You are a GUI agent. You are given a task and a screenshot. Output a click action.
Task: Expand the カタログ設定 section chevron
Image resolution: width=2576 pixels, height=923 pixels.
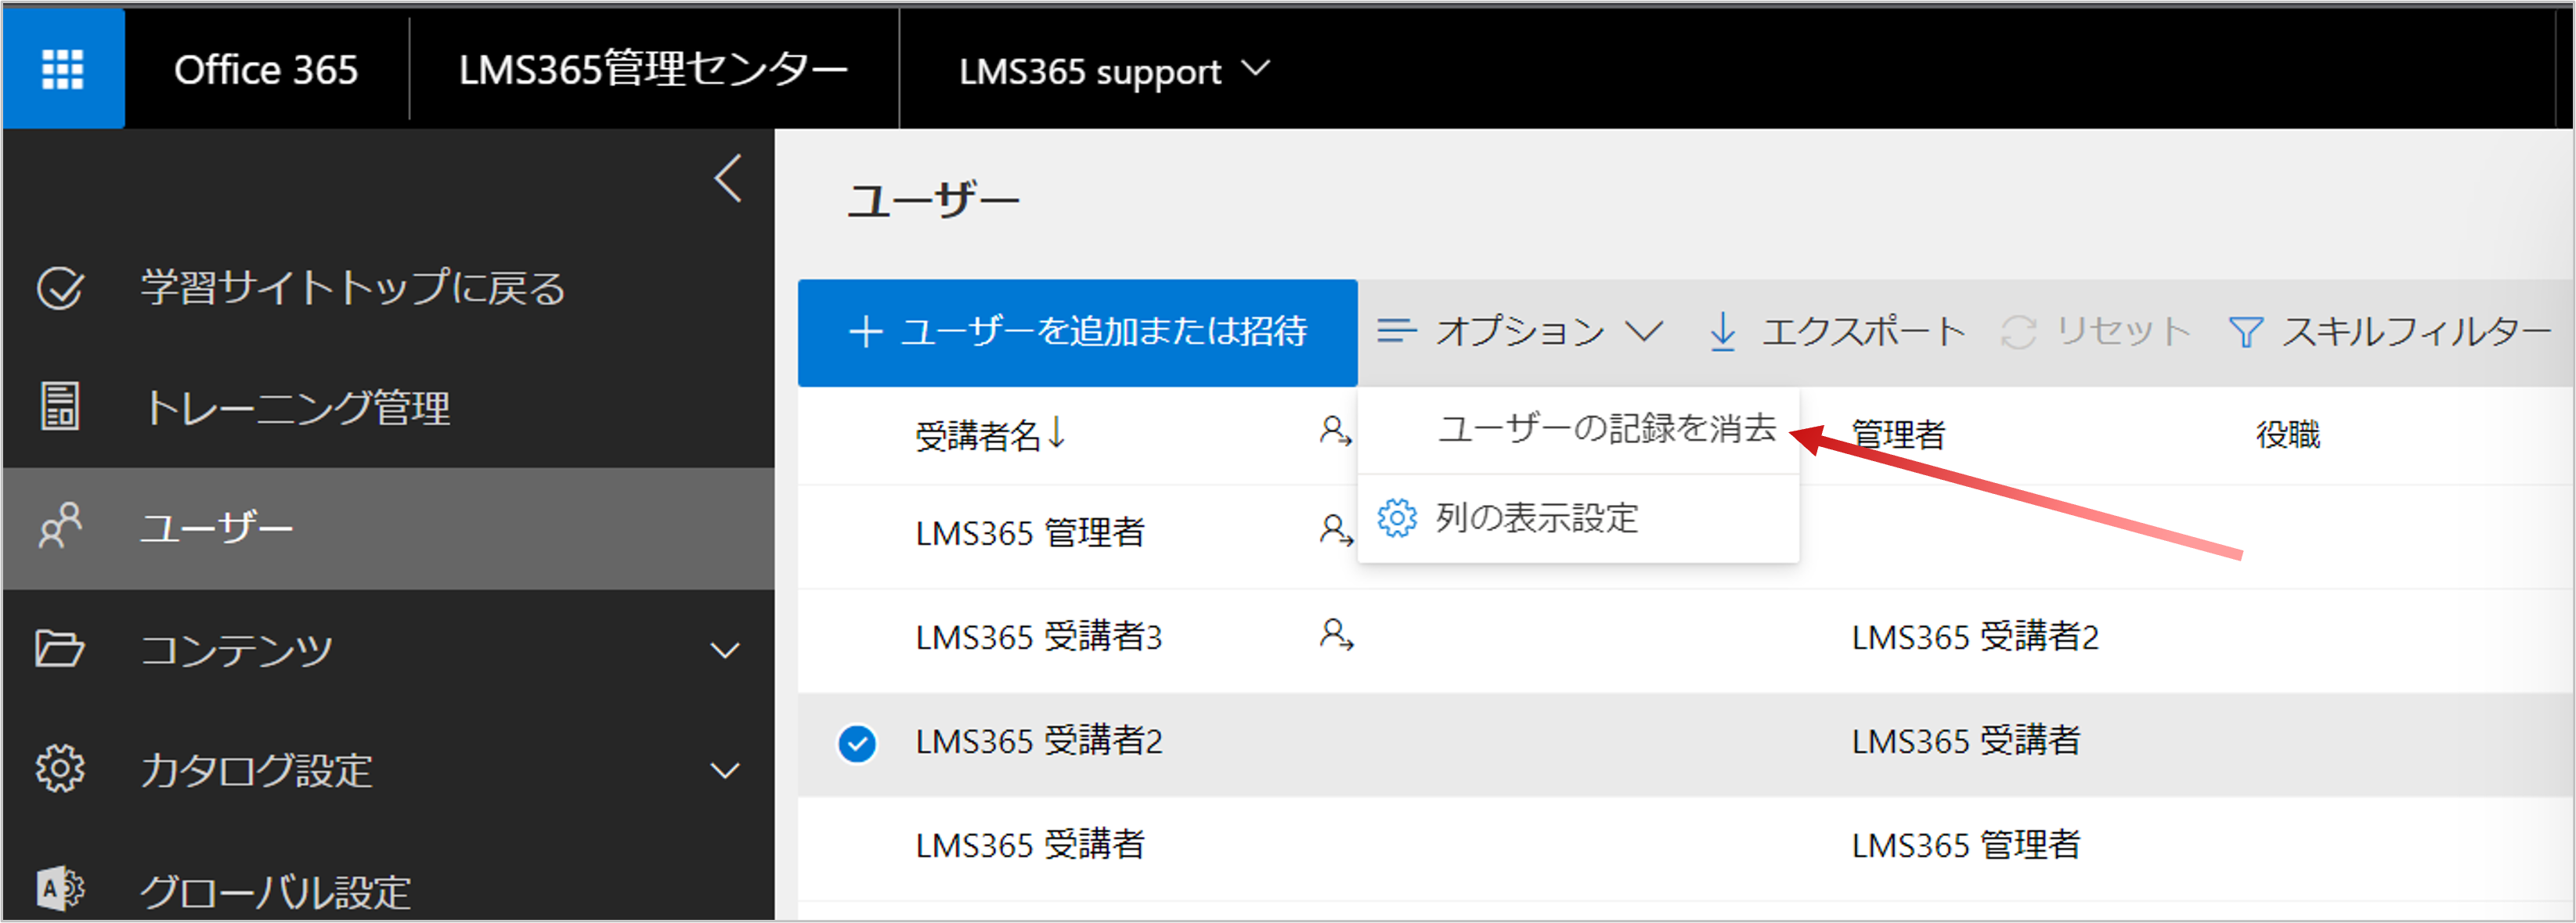pos(725,770)
